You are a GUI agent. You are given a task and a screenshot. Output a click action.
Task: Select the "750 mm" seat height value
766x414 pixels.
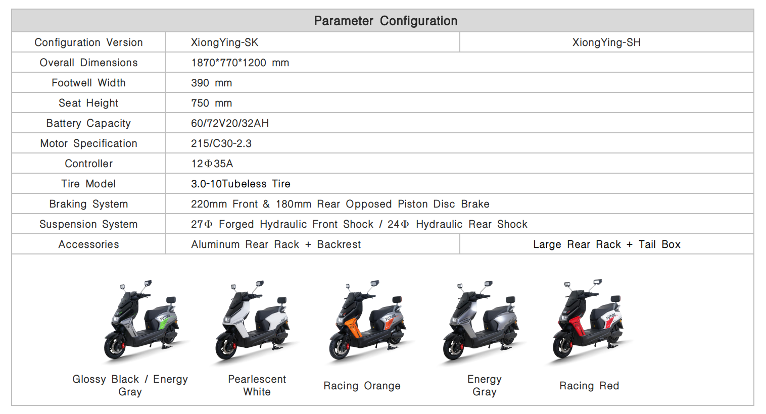pyautogui.click(x=211, y=103)
